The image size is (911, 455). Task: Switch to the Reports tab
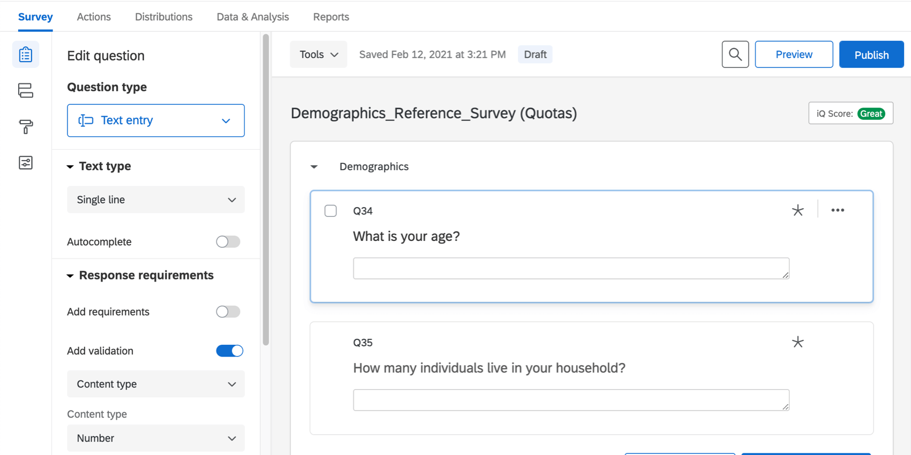click(x=331, y=17)
